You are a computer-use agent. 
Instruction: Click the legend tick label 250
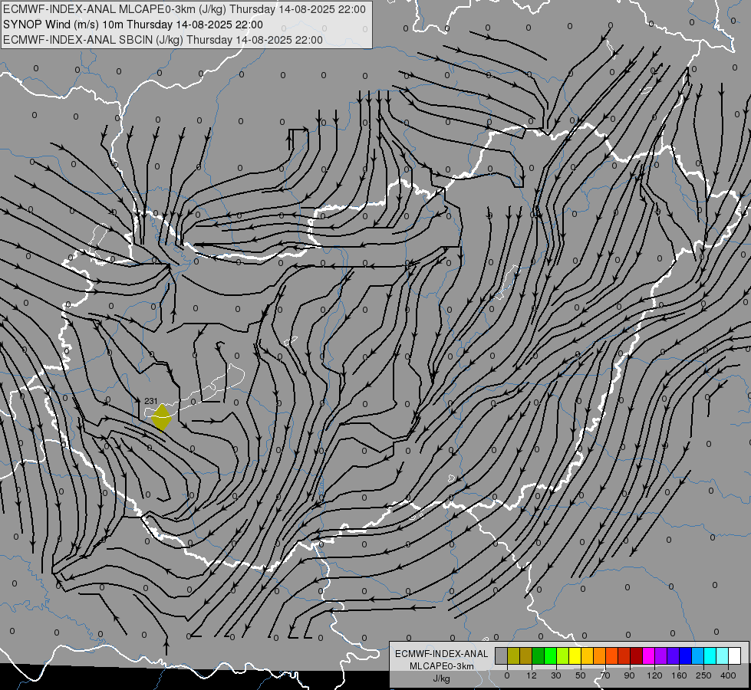click(x=703, y=675)
